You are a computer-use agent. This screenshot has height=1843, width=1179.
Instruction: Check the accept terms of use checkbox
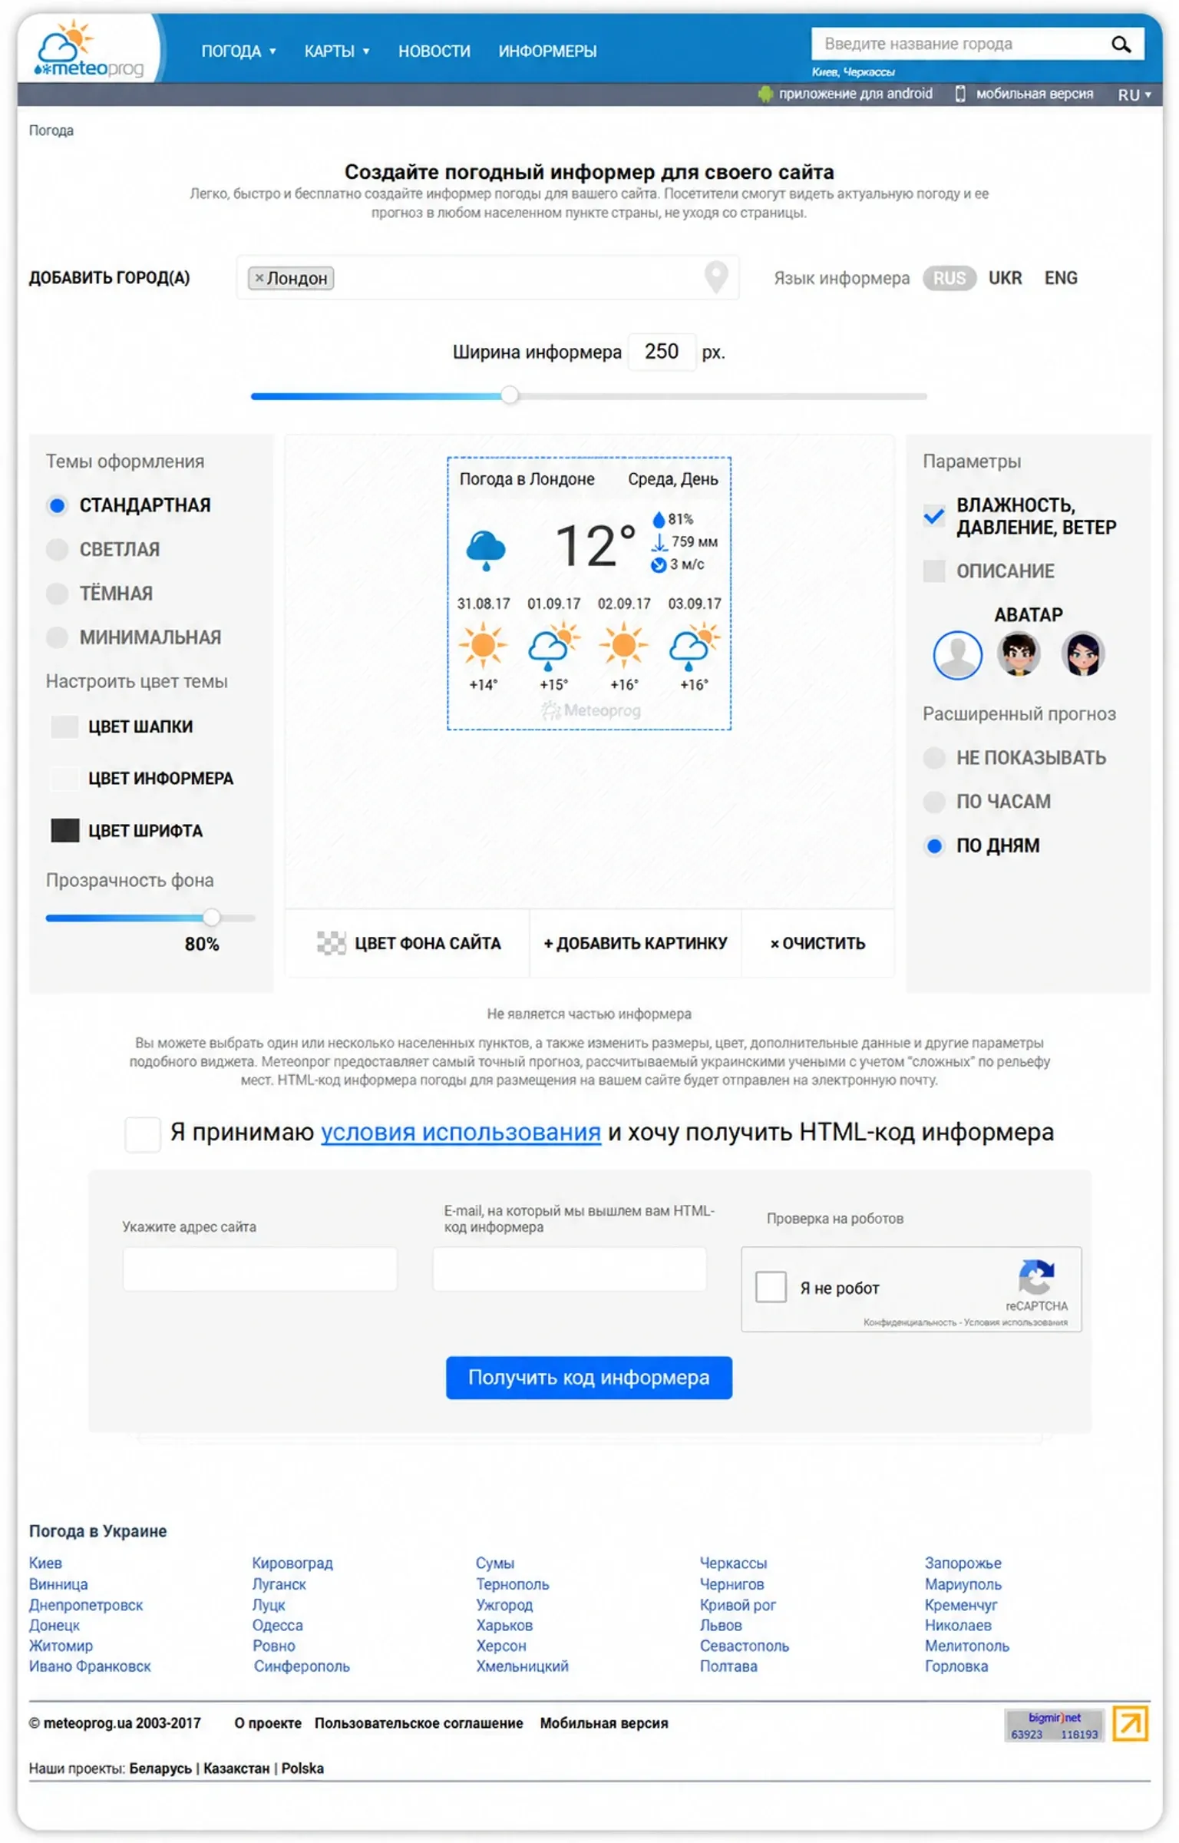coord(143,1134)
